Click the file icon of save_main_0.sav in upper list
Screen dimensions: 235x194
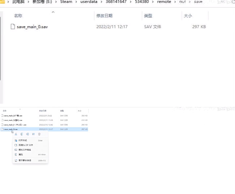(13, 27)
